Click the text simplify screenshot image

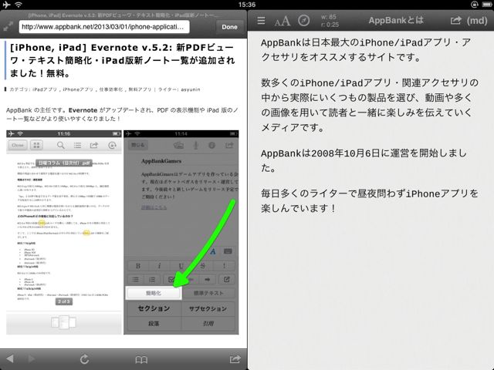tap(181, 232)
